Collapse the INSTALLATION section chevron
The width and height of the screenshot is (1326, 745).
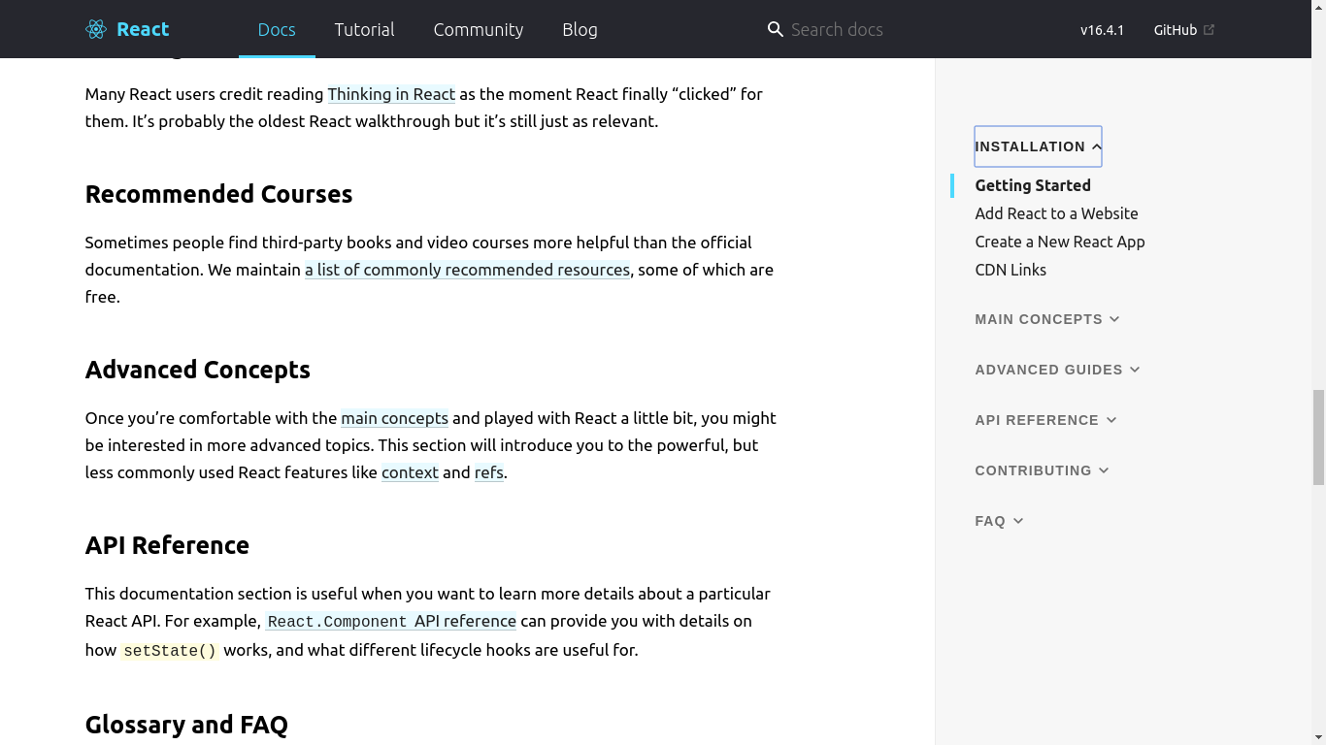[x=1095, y=146]
